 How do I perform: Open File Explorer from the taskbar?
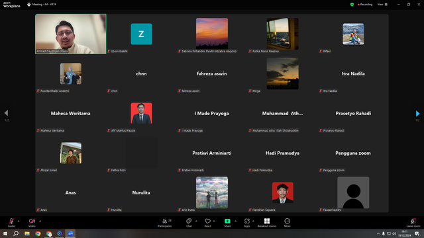point(27,233)
